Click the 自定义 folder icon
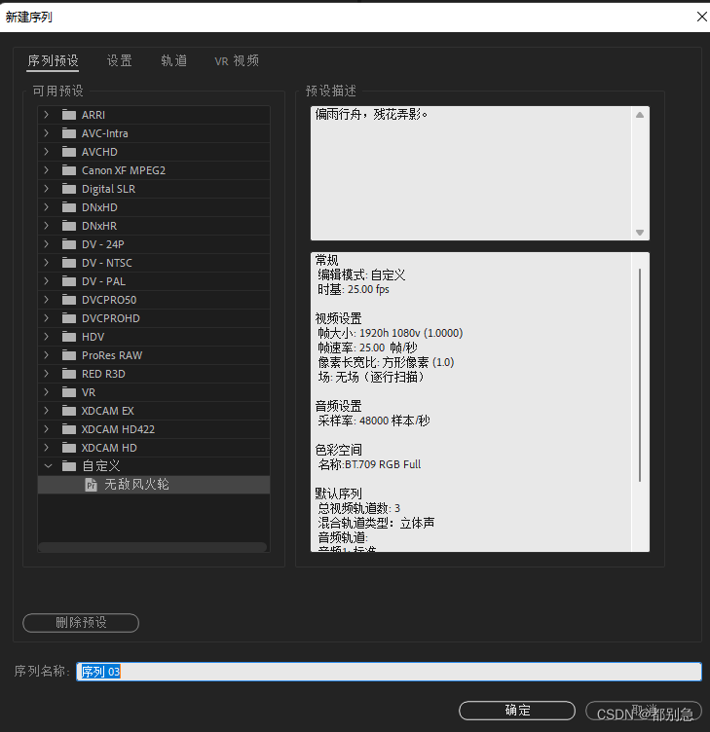This screenshot has height=732, width=710. 69,466
